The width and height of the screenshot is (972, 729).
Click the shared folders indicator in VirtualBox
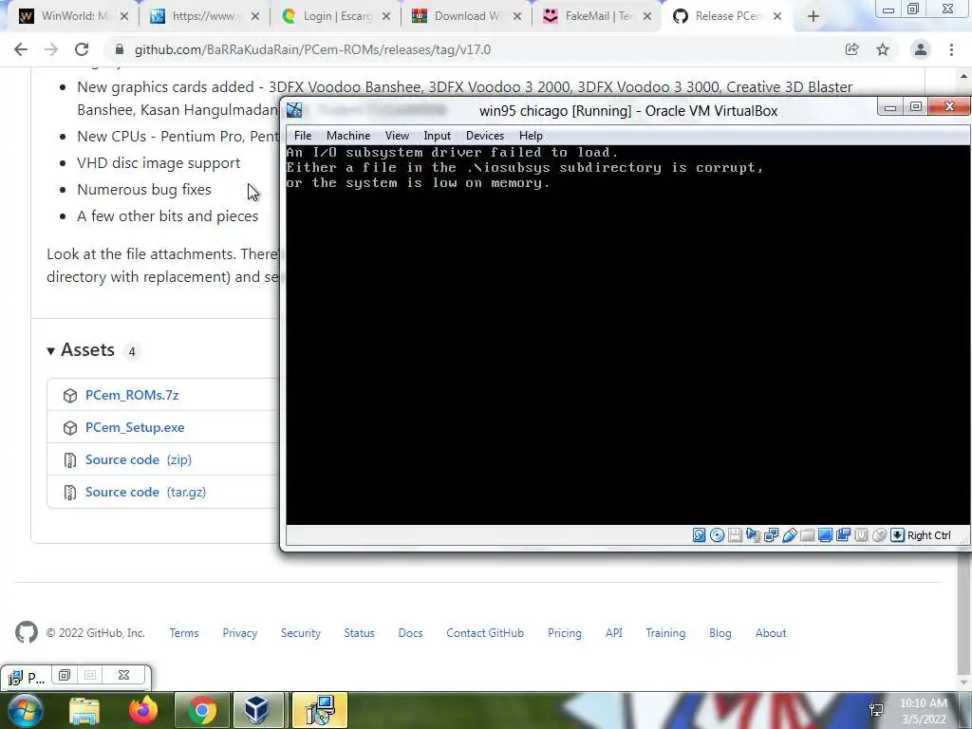point(807,535)
